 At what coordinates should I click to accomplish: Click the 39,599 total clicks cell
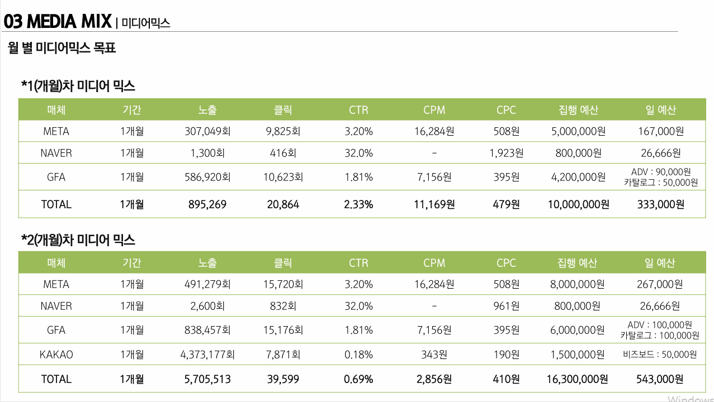pos(283,379)
